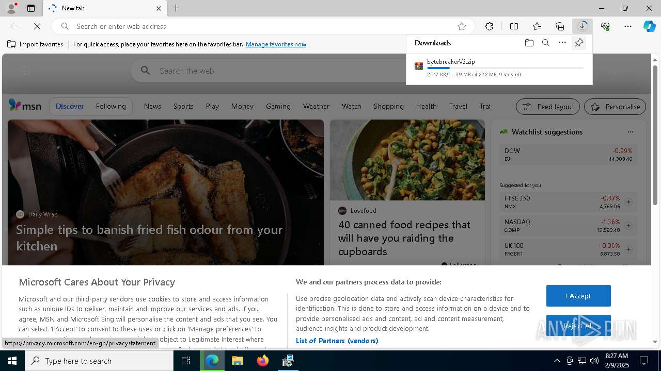Open the Shopping menu item
The image size is (661, 371).
point(388,106)
